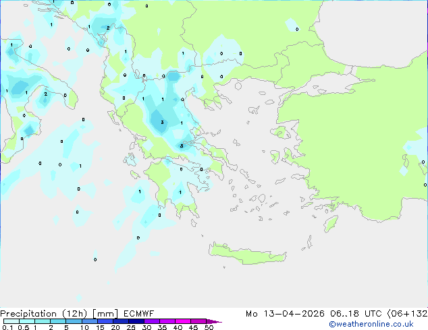Click the '[mm]' unit label
The height and width of the screenshot is (330, 428).
click(105, 314)
